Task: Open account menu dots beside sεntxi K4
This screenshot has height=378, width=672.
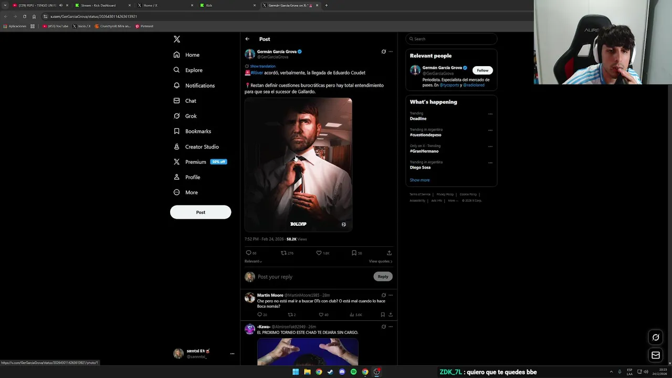Action: [232, 354]
